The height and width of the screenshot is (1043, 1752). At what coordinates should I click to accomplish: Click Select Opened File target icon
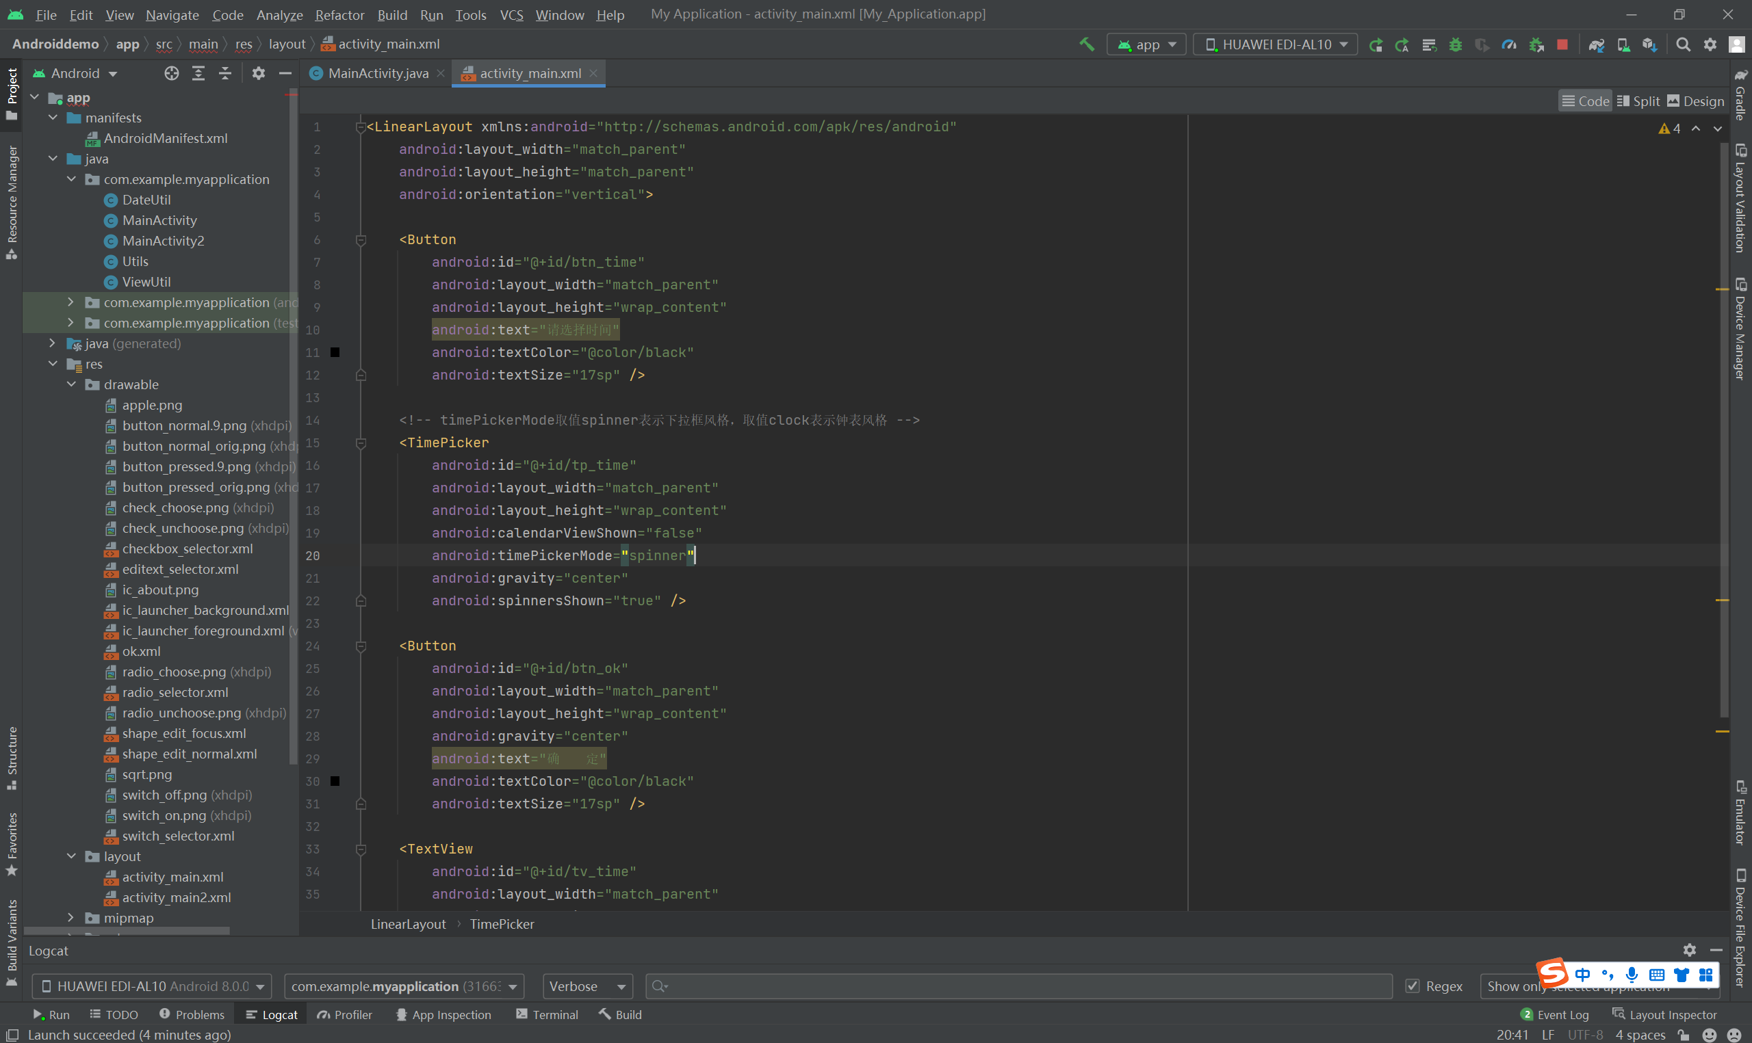tap(172, 73)
